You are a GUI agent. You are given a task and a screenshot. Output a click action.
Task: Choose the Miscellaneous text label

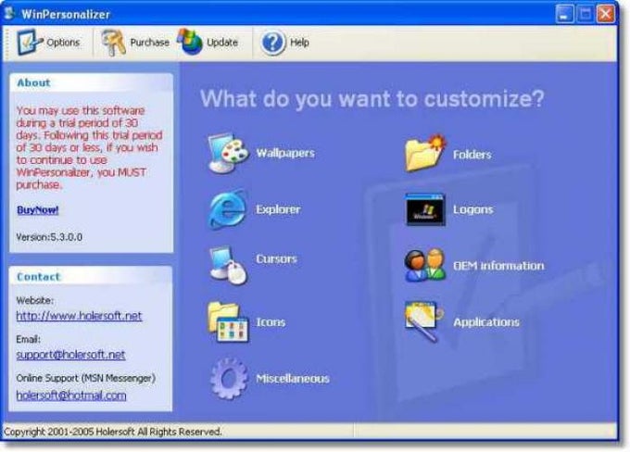point(293,379)
